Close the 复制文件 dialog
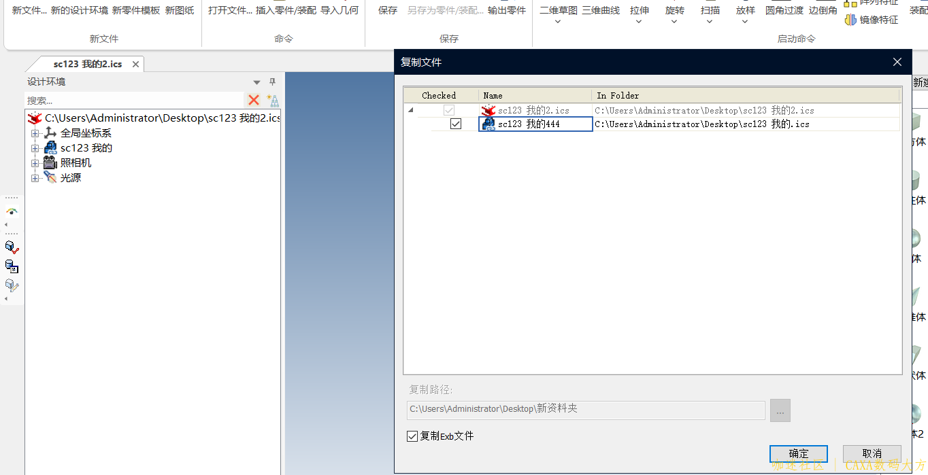Screen dimensions: 928x475 tap(897, 62)
